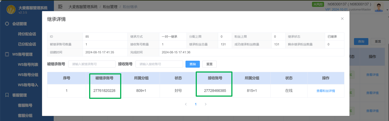
Task: Click background 查询 button
Action: [x=361, y=42]
